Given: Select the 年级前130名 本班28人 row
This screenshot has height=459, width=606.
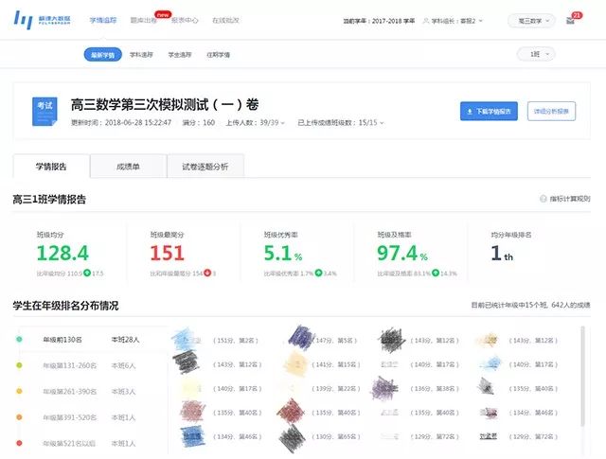Looking at the screenshot, I should pyautogui.click(x=93, y=339).
